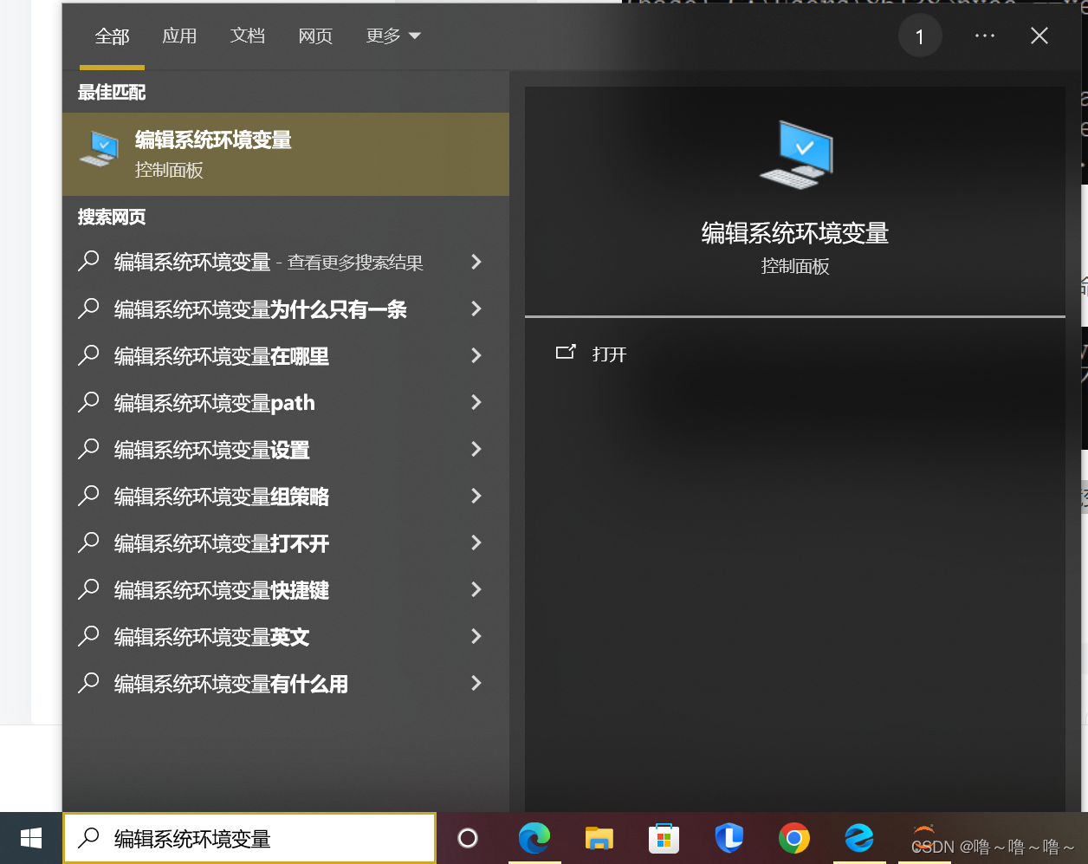
Task: Open the ellipsis options menu
Action: pyautogui.click(x=984, y=36)
